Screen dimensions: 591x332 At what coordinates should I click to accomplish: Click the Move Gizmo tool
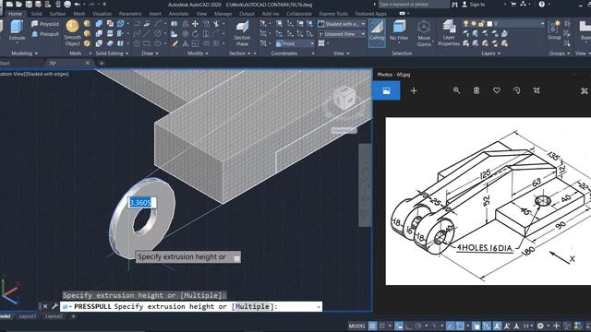coord(424,33)
